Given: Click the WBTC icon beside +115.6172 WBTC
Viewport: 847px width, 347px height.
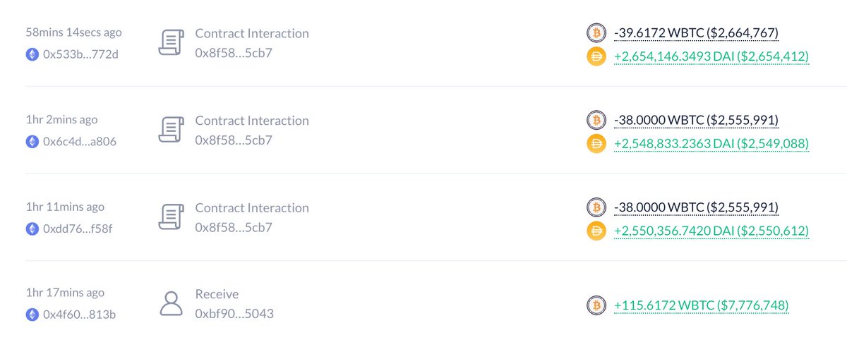Looking at the screenshot, I should pos(597,305).
